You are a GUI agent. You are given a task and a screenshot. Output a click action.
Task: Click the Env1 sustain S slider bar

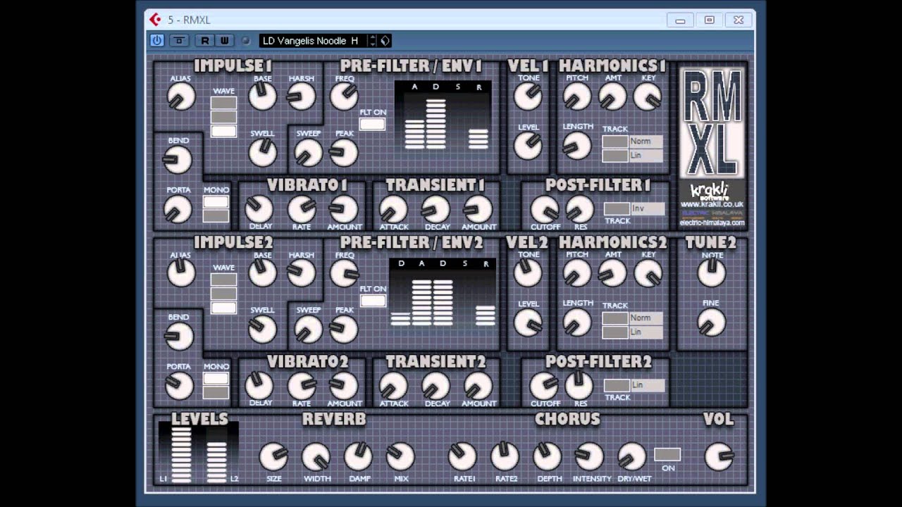pos(457,120)
